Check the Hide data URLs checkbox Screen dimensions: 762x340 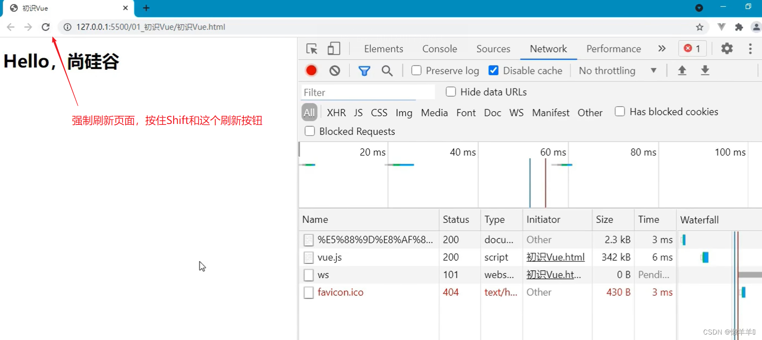451,92
